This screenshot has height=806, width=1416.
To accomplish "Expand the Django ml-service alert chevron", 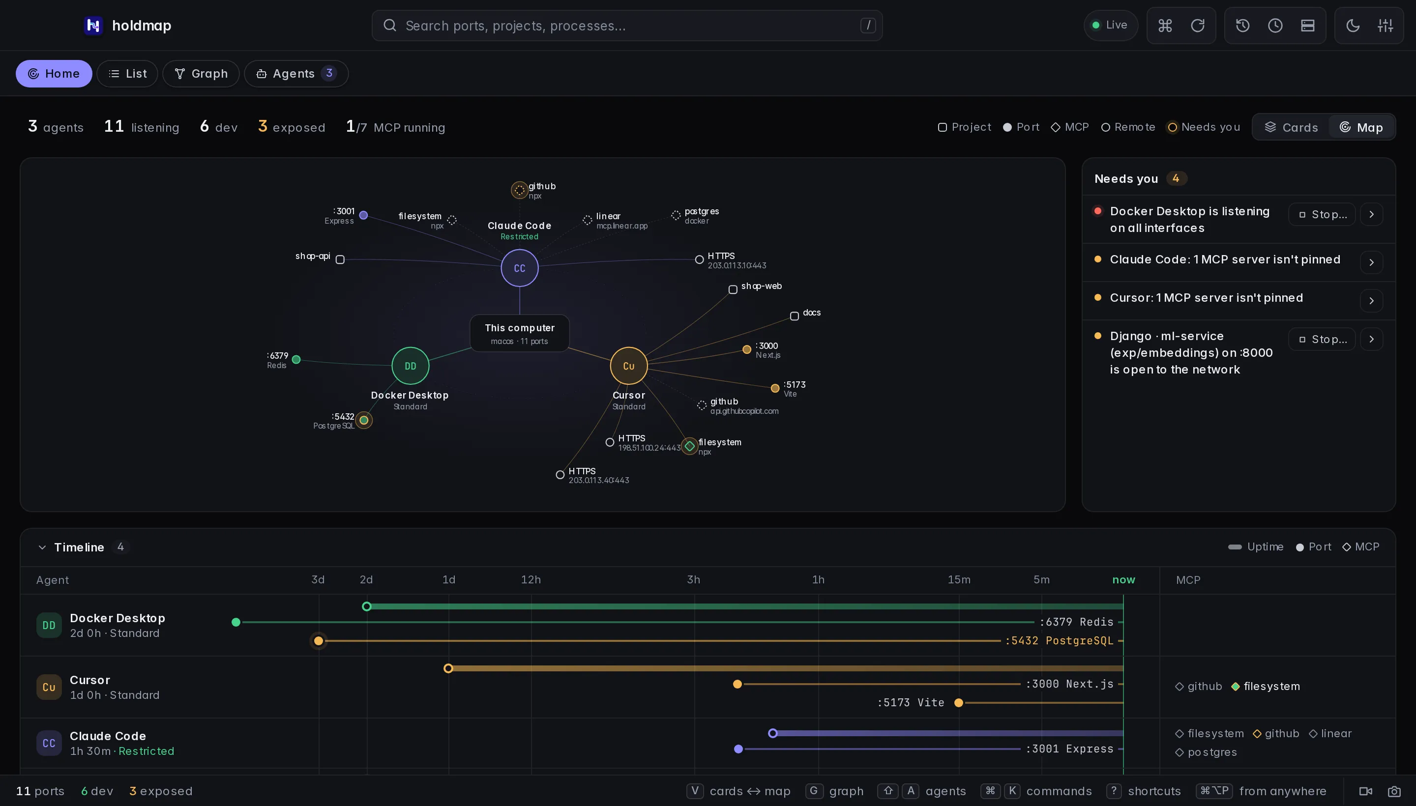I will (x=1371, y=339).
